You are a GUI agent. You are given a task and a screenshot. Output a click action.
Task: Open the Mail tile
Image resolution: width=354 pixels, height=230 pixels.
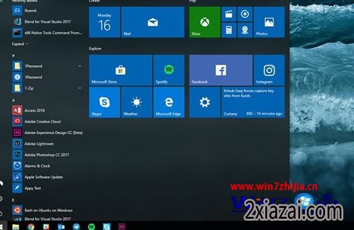153,22
